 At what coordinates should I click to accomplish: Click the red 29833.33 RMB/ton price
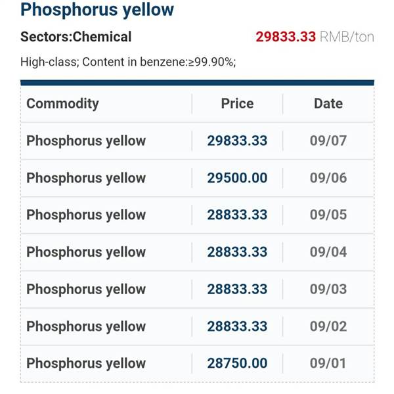click(x=315, y=37)
